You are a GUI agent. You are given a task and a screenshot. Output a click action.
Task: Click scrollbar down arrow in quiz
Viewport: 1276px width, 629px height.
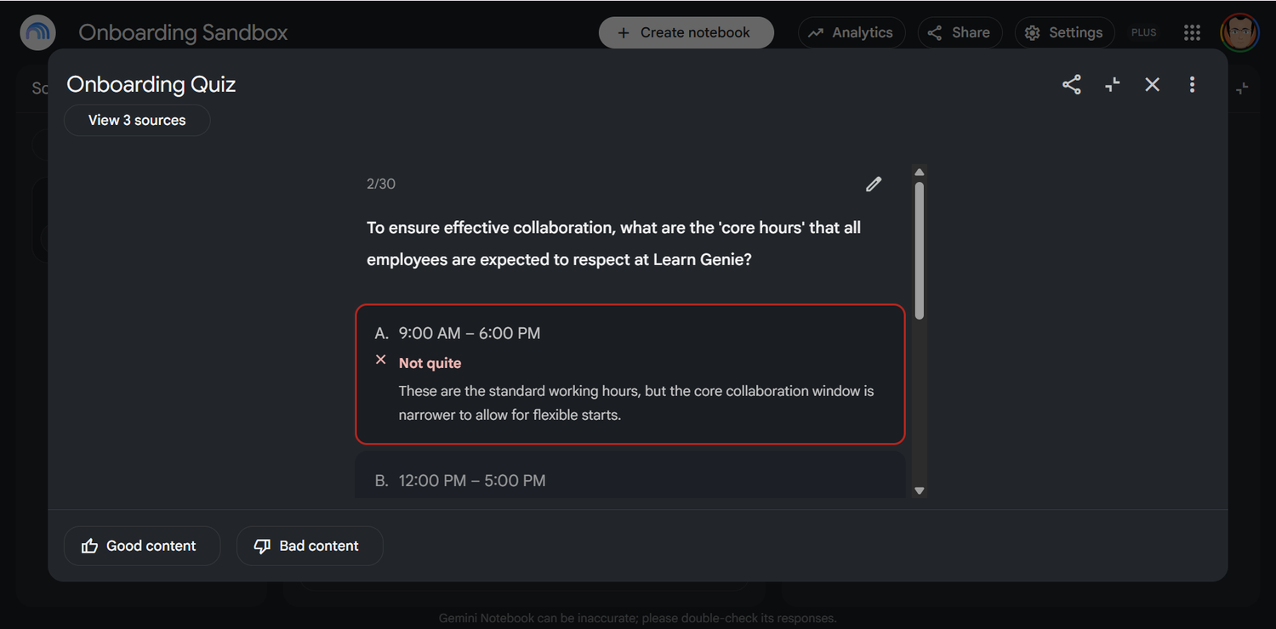[919, 490]
